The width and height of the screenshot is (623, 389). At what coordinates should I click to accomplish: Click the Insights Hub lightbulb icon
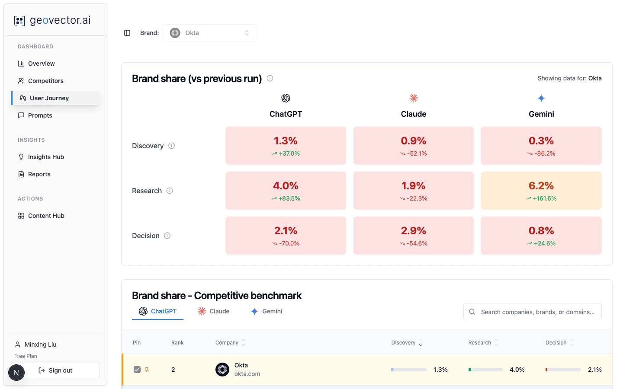[x=21, y=156]
